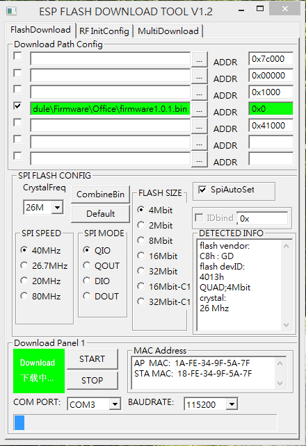306x446 pixels.
Task: Select 32Mbit-C1 flash size
Action: [x=141, y=302]
